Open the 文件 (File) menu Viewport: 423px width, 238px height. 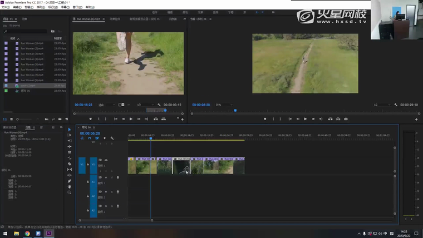click(5, 7)
